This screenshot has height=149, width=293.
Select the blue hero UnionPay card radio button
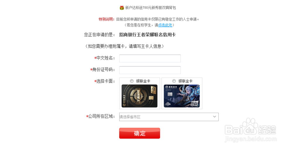174,81
